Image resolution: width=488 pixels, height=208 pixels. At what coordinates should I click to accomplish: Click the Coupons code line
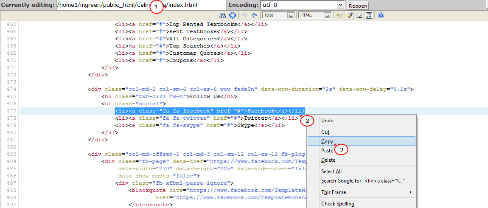pos(169,60)
